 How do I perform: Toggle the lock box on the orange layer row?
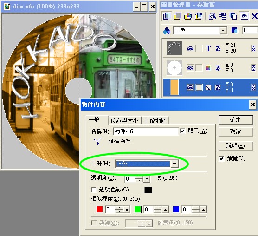click(199, 87)
